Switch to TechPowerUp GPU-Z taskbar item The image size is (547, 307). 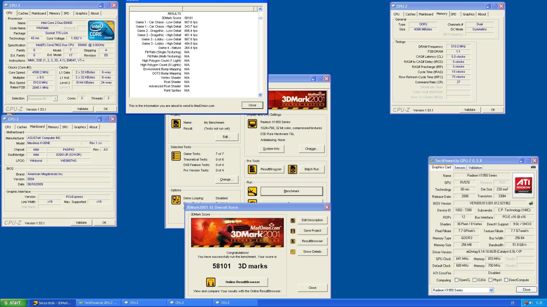pos(98,303)
